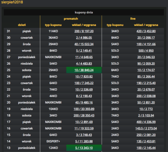Open live coupon 2 / 5 103,94
This screenshot has height=152, width=168.
pyautogui.click(x=146, y=115)
